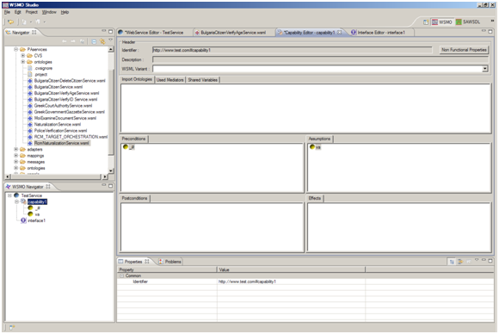Select BulgariaCitizenVerifyID Service.wsml in Navigator
Viewport: 499px width, 334px height.
coord(65,99)
